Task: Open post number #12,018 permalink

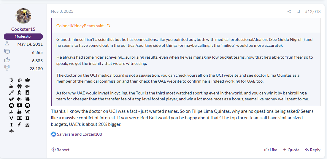Action: click(313, 12)
